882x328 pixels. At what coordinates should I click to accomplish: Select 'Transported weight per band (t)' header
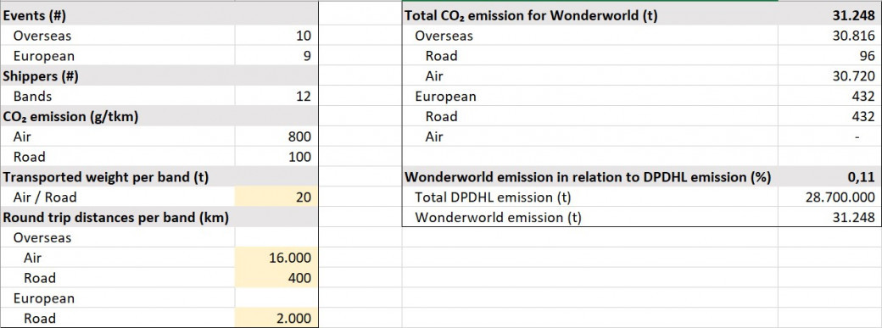[118, 177]
